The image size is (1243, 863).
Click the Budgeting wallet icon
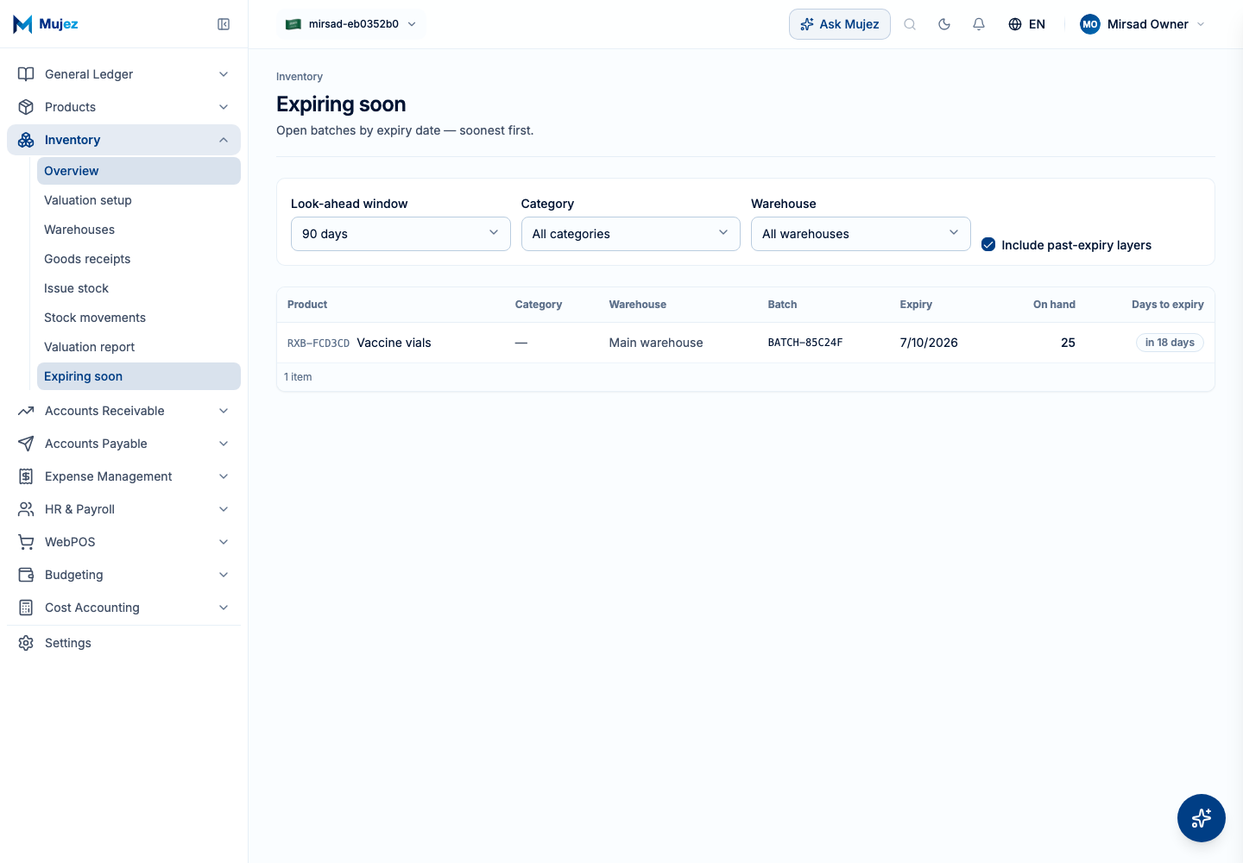[26, 575]
